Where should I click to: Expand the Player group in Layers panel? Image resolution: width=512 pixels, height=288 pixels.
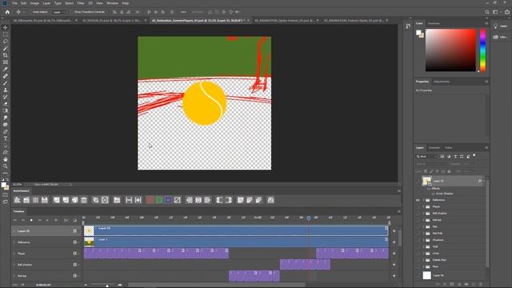tap(424, 206)
